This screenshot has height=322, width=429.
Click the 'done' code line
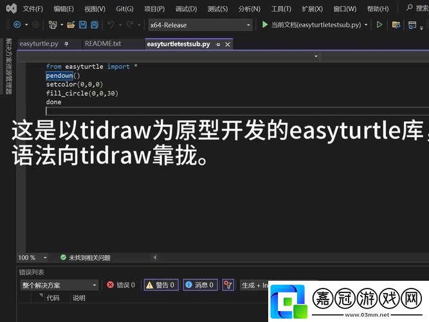click(53, 102)
